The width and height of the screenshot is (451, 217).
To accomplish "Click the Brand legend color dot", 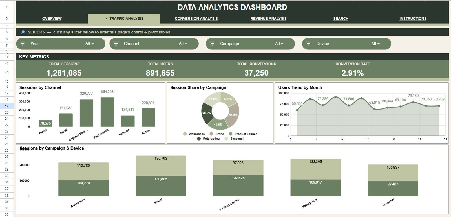I will click(x=211, y=134).
